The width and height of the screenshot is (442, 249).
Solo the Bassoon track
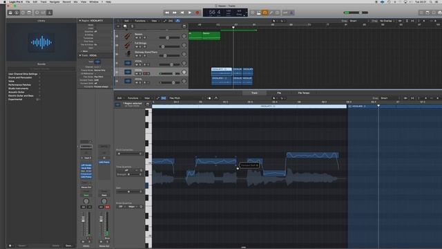point(140,38)
